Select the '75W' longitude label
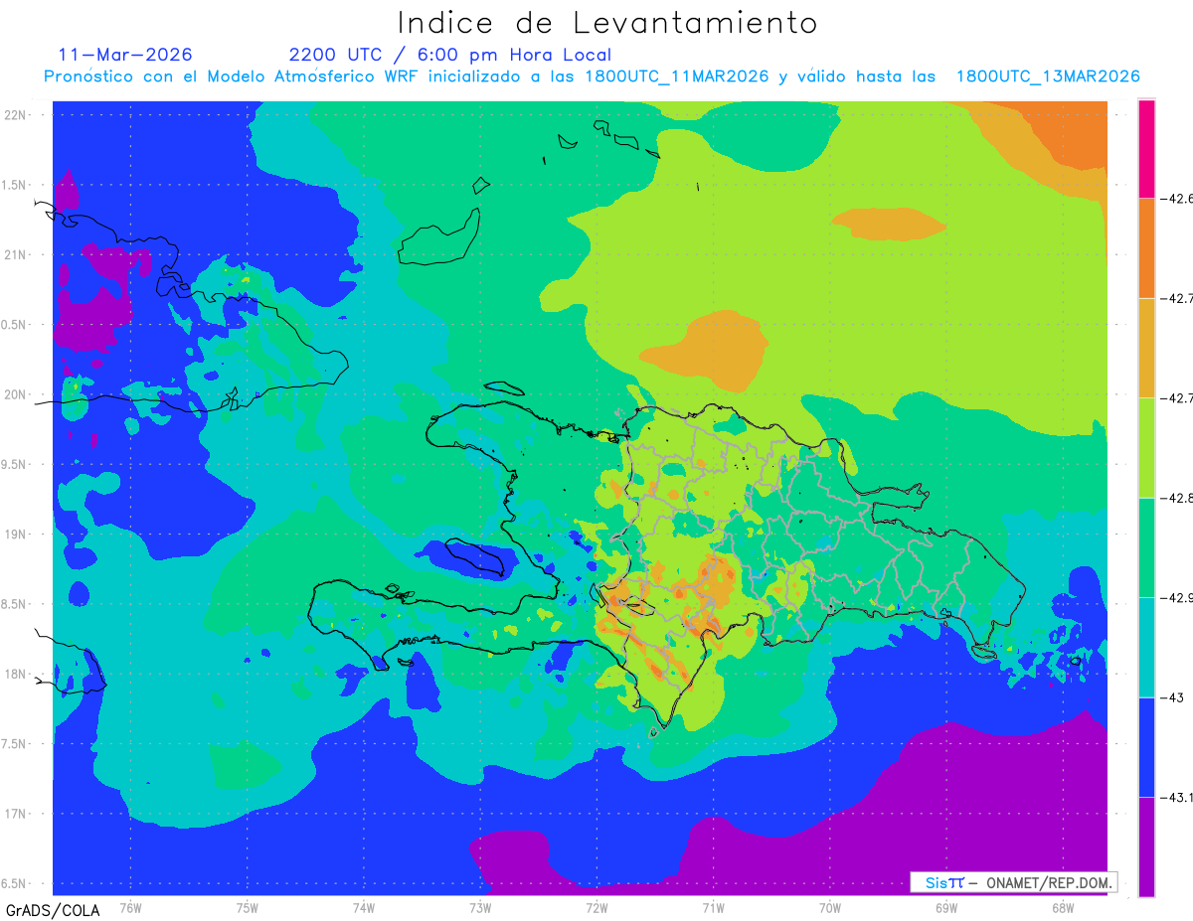This screenshot has height=921, width=1193. 248,907
